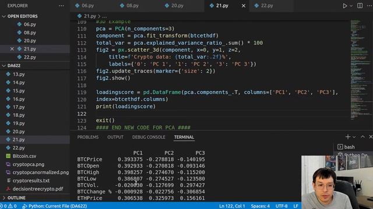Show the Debug Console panel
The width and height of the screenshot is (373, 209).
point(149,137)
